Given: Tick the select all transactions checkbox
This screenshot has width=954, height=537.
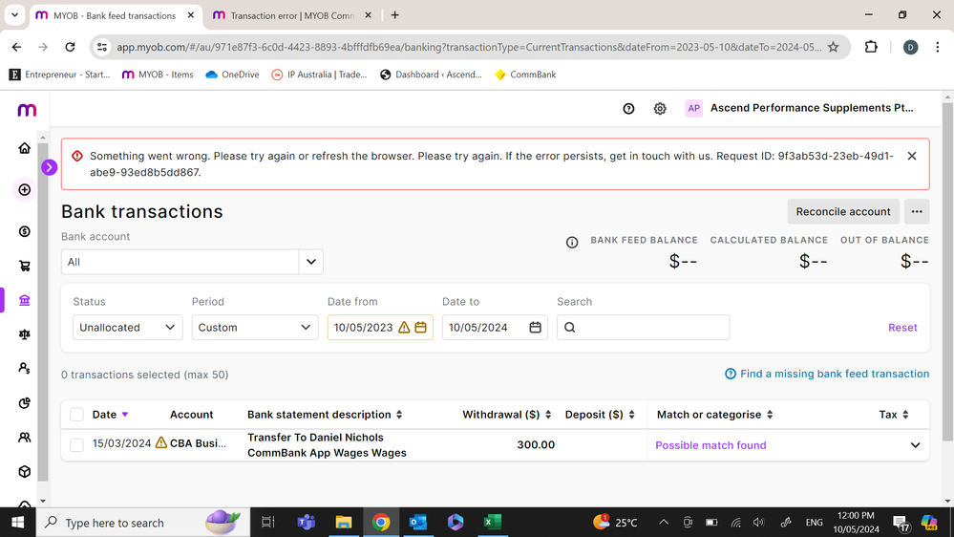Looking at the screenshot, I should pyautogui.click(x=77, y=415).
